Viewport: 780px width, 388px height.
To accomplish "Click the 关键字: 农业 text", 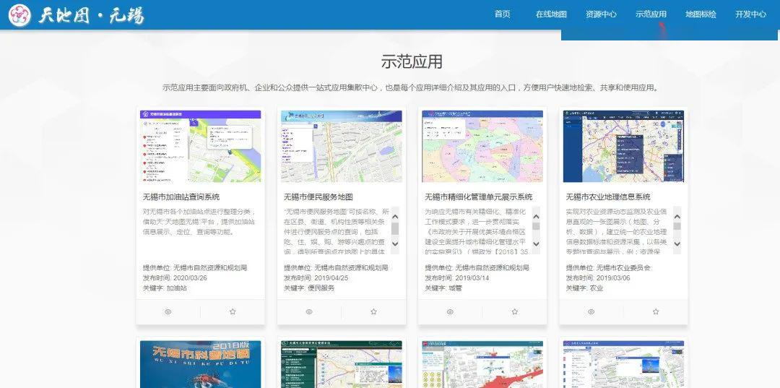I will (x=584, y=288).
